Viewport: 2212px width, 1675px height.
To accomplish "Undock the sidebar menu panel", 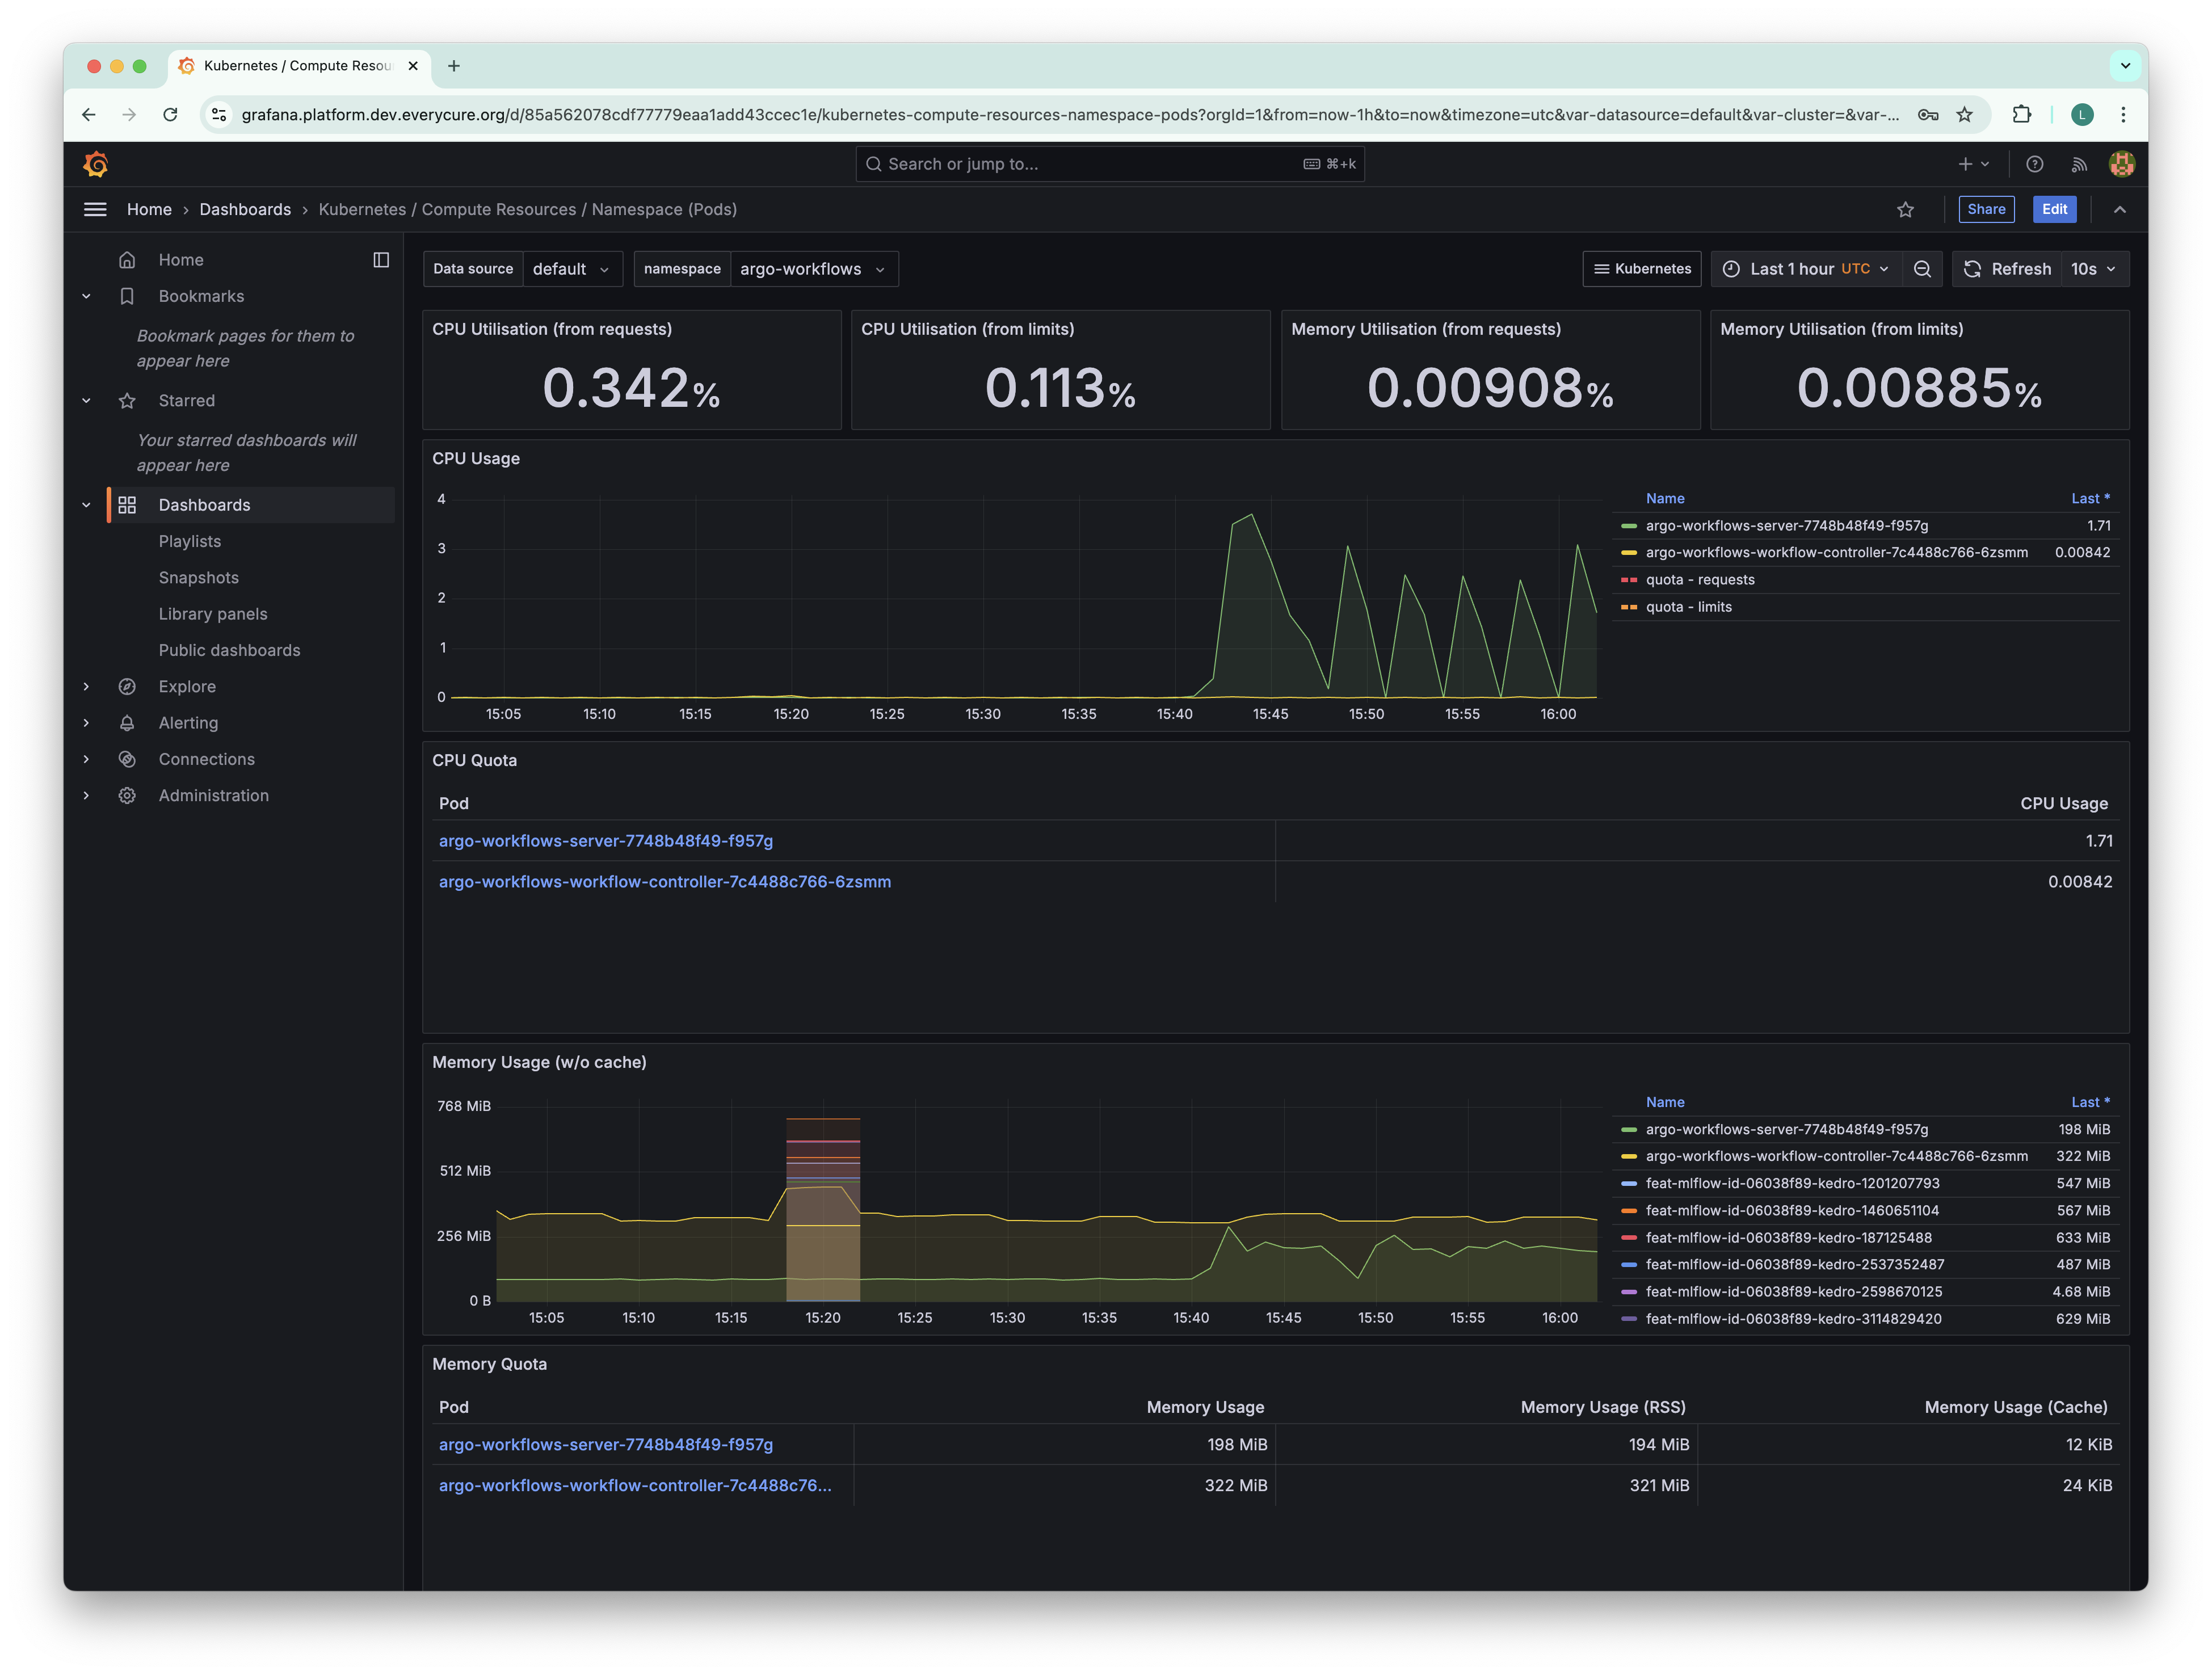I will (381, 260).
